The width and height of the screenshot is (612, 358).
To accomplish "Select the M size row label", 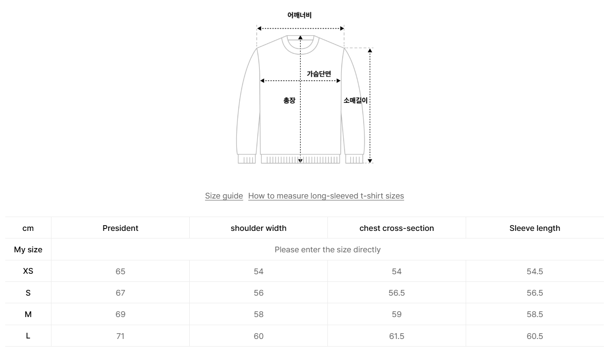I will point(28,314).
